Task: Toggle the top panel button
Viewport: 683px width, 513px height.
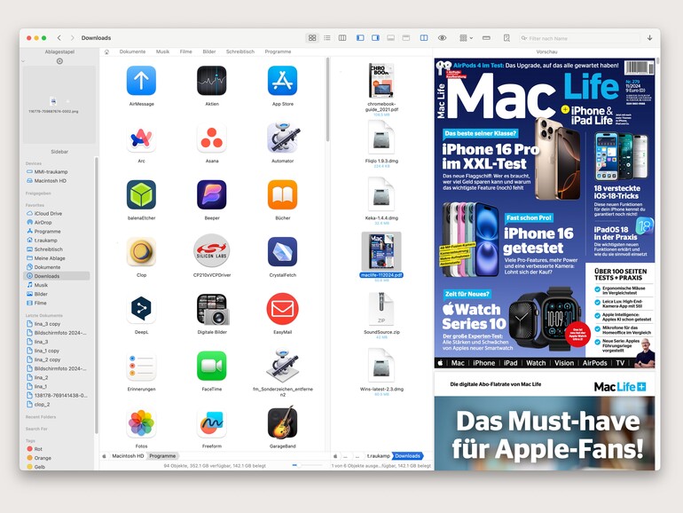Action: point(406,38)
